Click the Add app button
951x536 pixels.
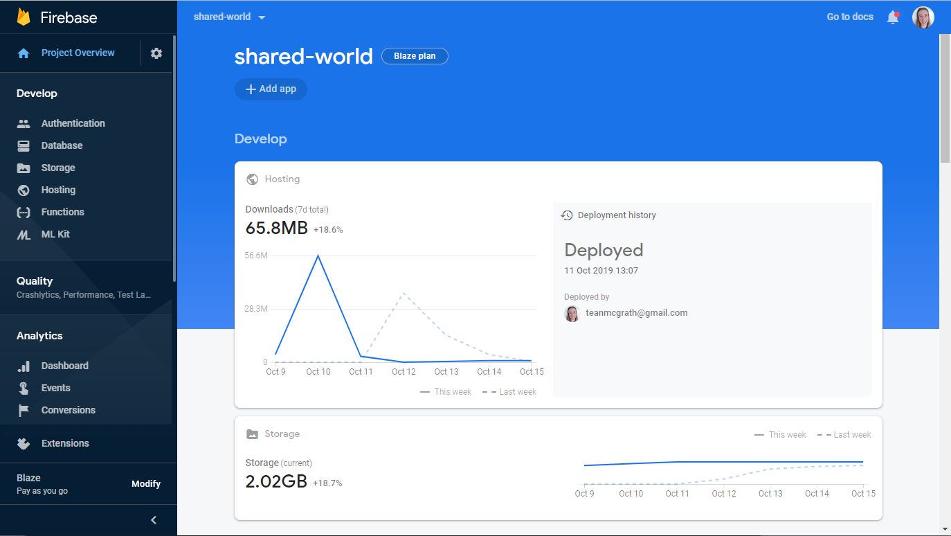pyautogui.click(x=271, y=89)
